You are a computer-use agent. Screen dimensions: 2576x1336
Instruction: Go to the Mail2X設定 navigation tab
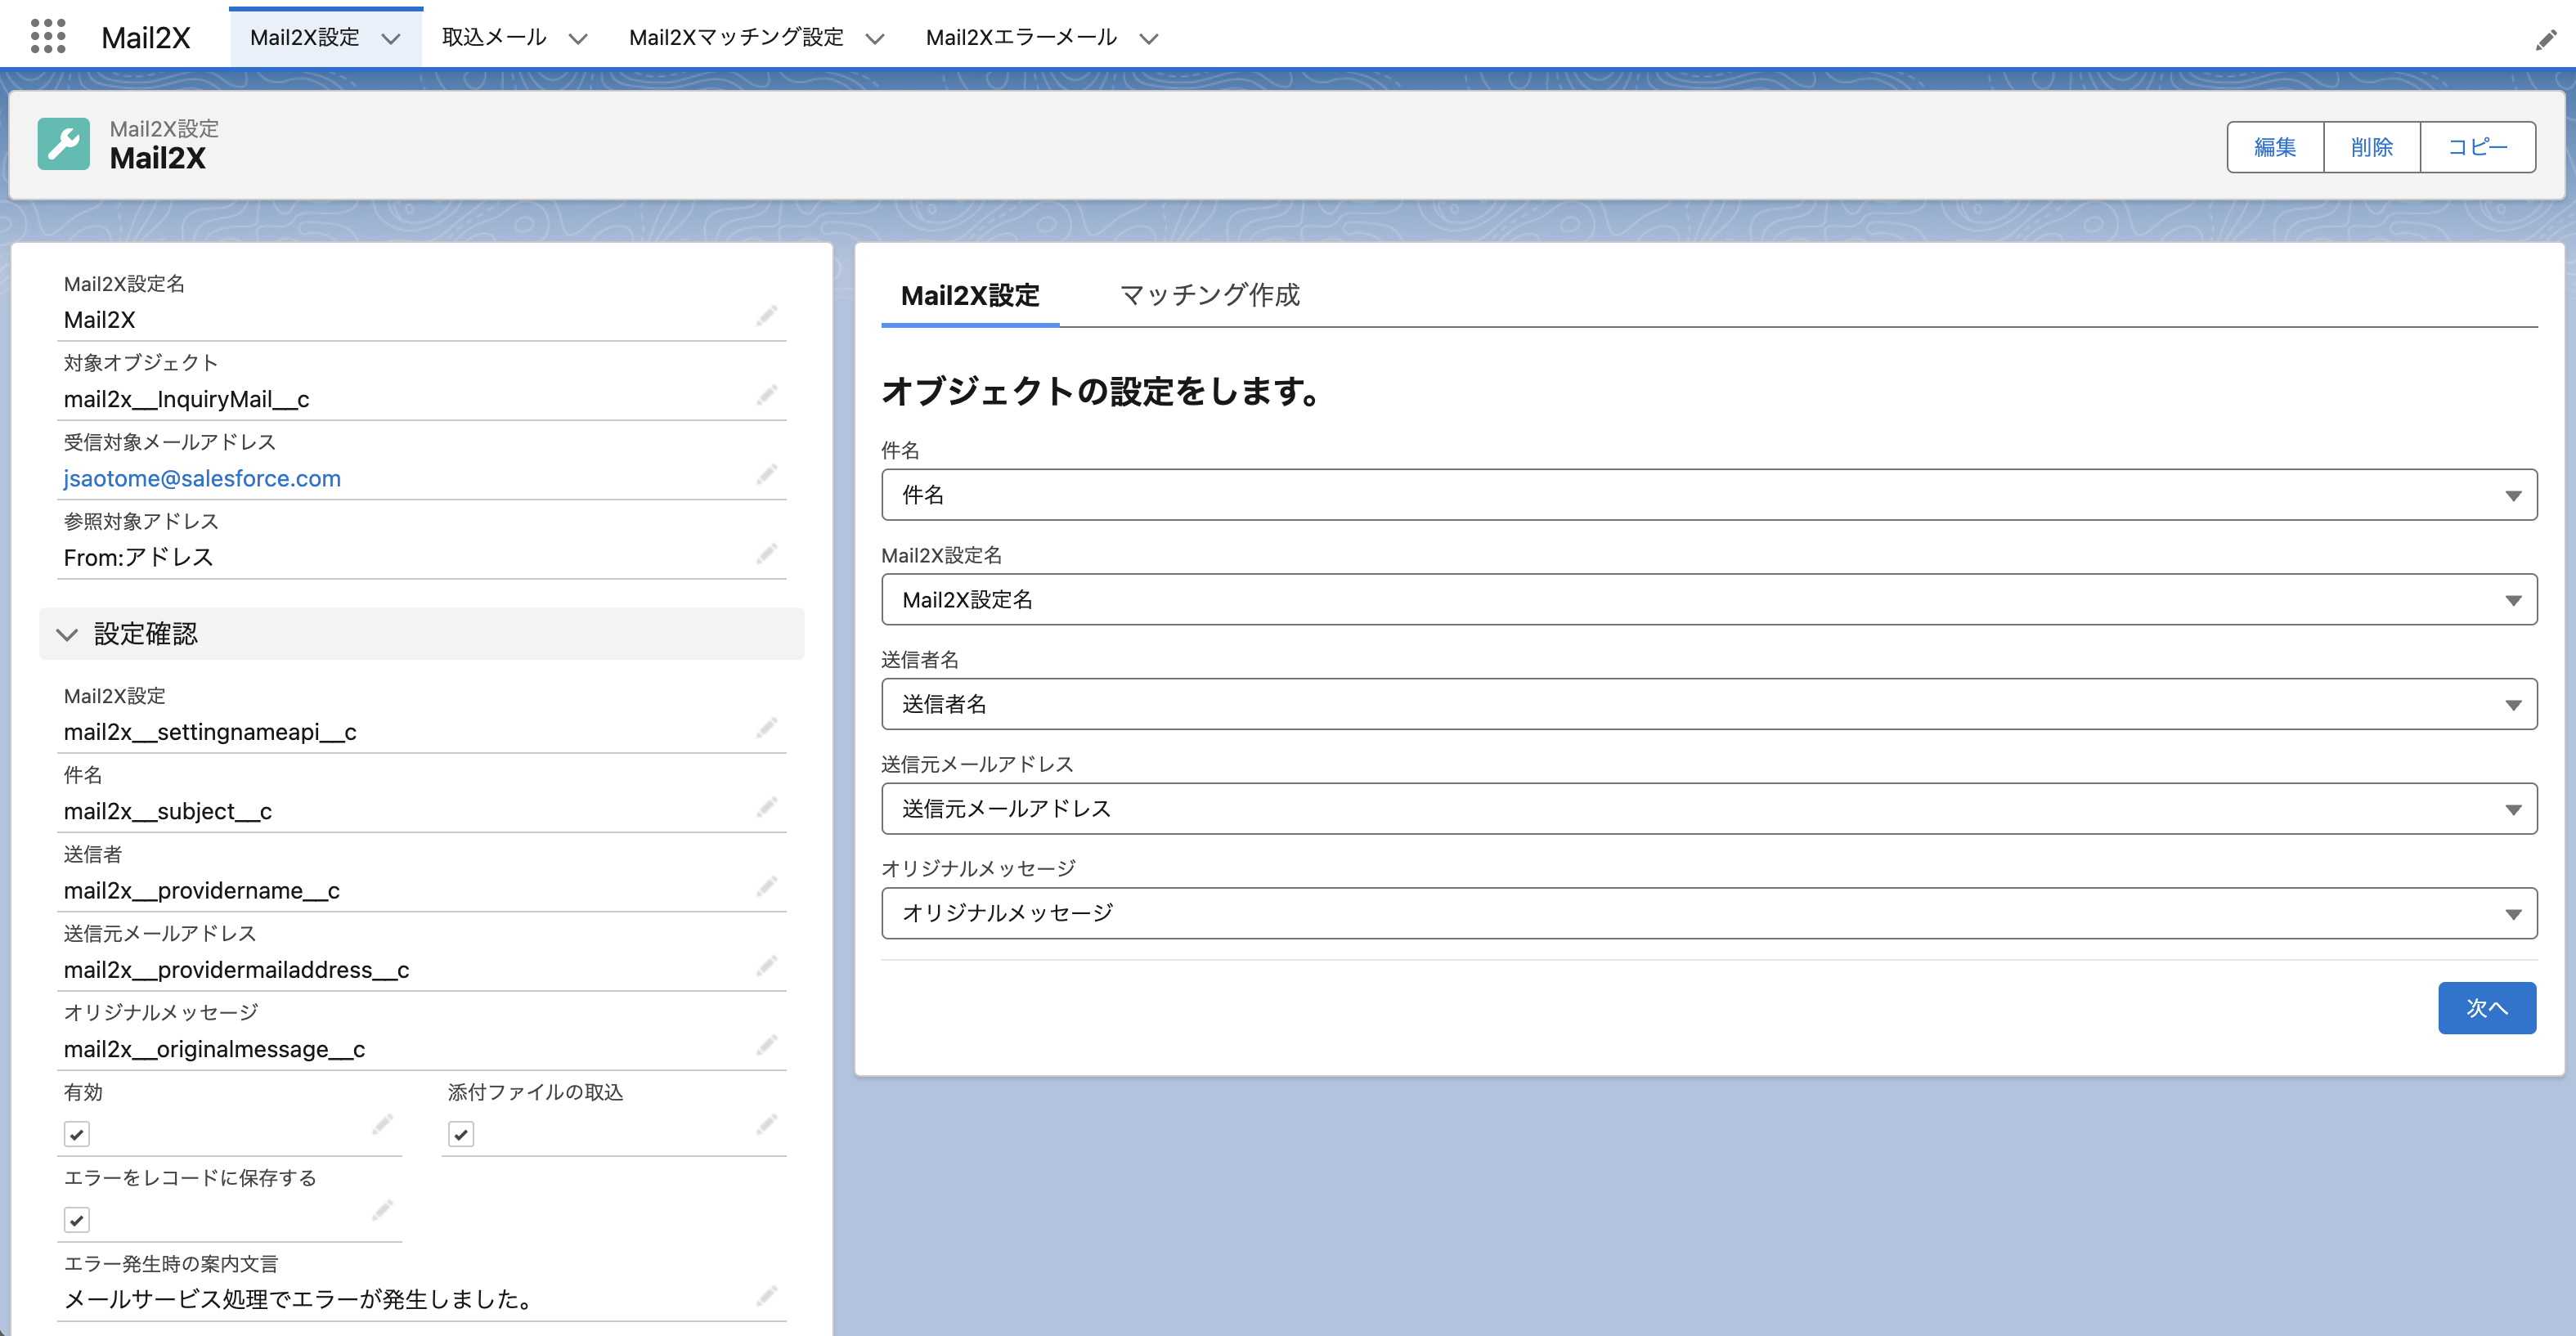(x=304, y=38)
